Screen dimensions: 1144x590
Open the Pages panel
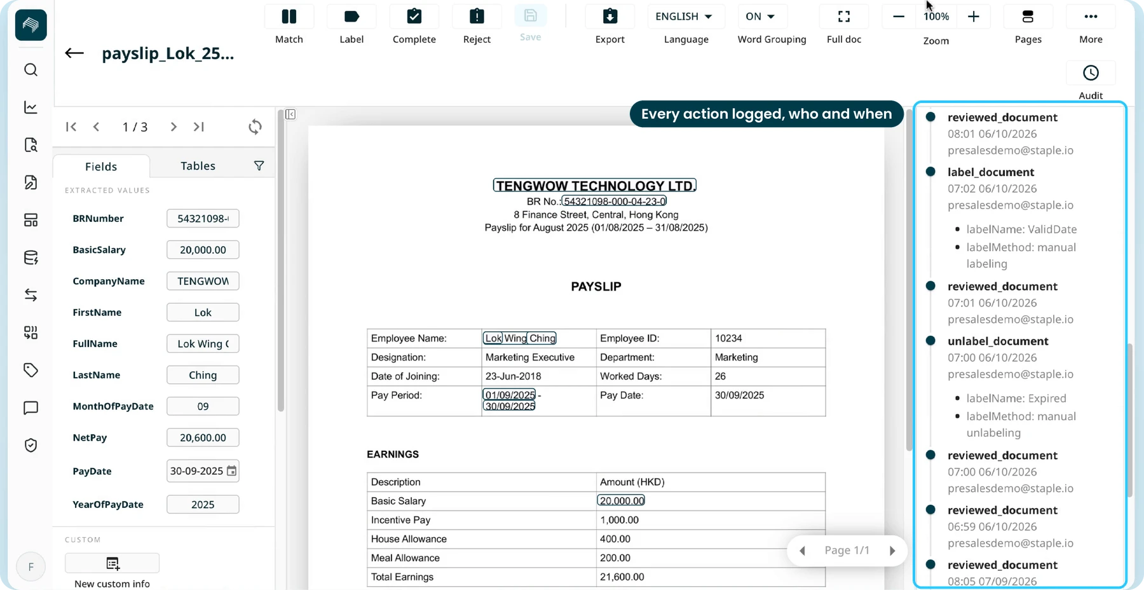[1028, 17]
